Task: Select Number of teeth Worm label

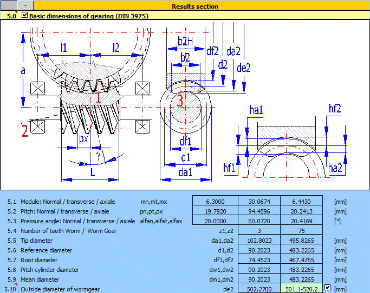Action: point(68,231)
